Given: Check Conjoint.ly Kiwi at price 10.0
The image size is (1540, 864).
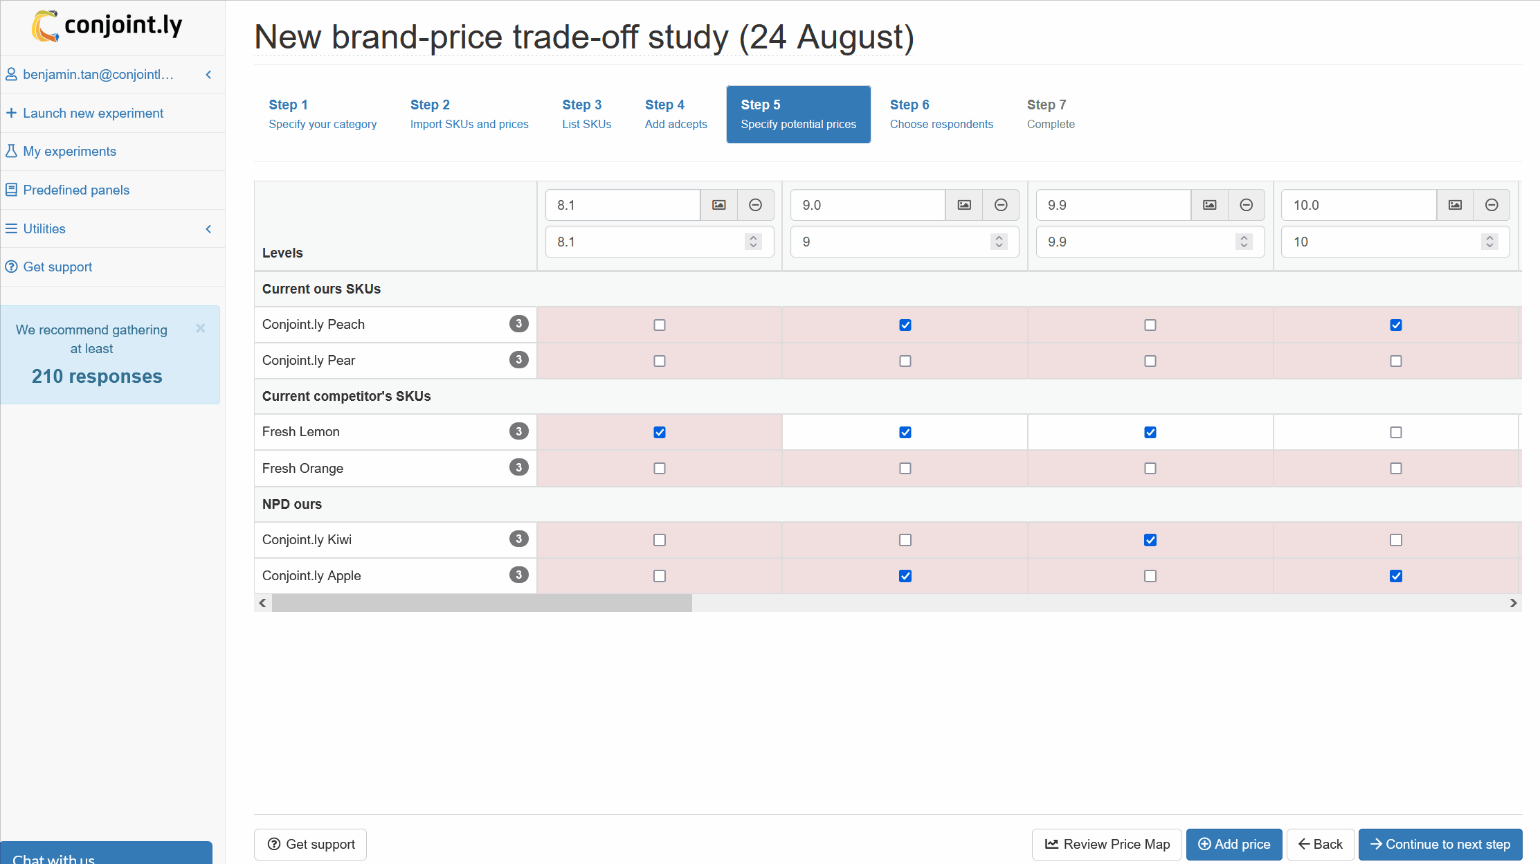Looking at the screenshot, I should coord(1396,540).
